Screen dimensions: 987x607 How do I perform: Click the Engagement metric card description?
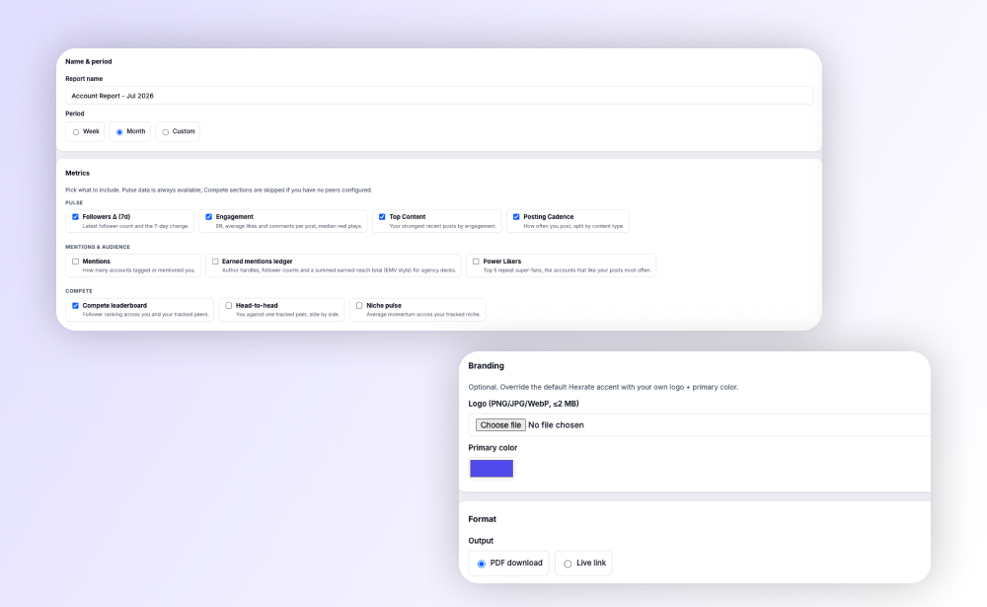pyautogui.click(x=289, y=226)
